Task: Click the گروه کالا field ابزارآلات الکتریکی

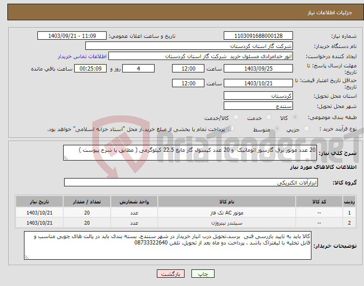Action: tap(191, 183)
